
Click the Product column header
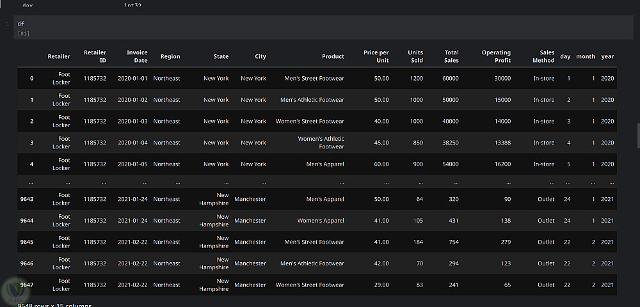pyautogui.click(x=333, y=56)
